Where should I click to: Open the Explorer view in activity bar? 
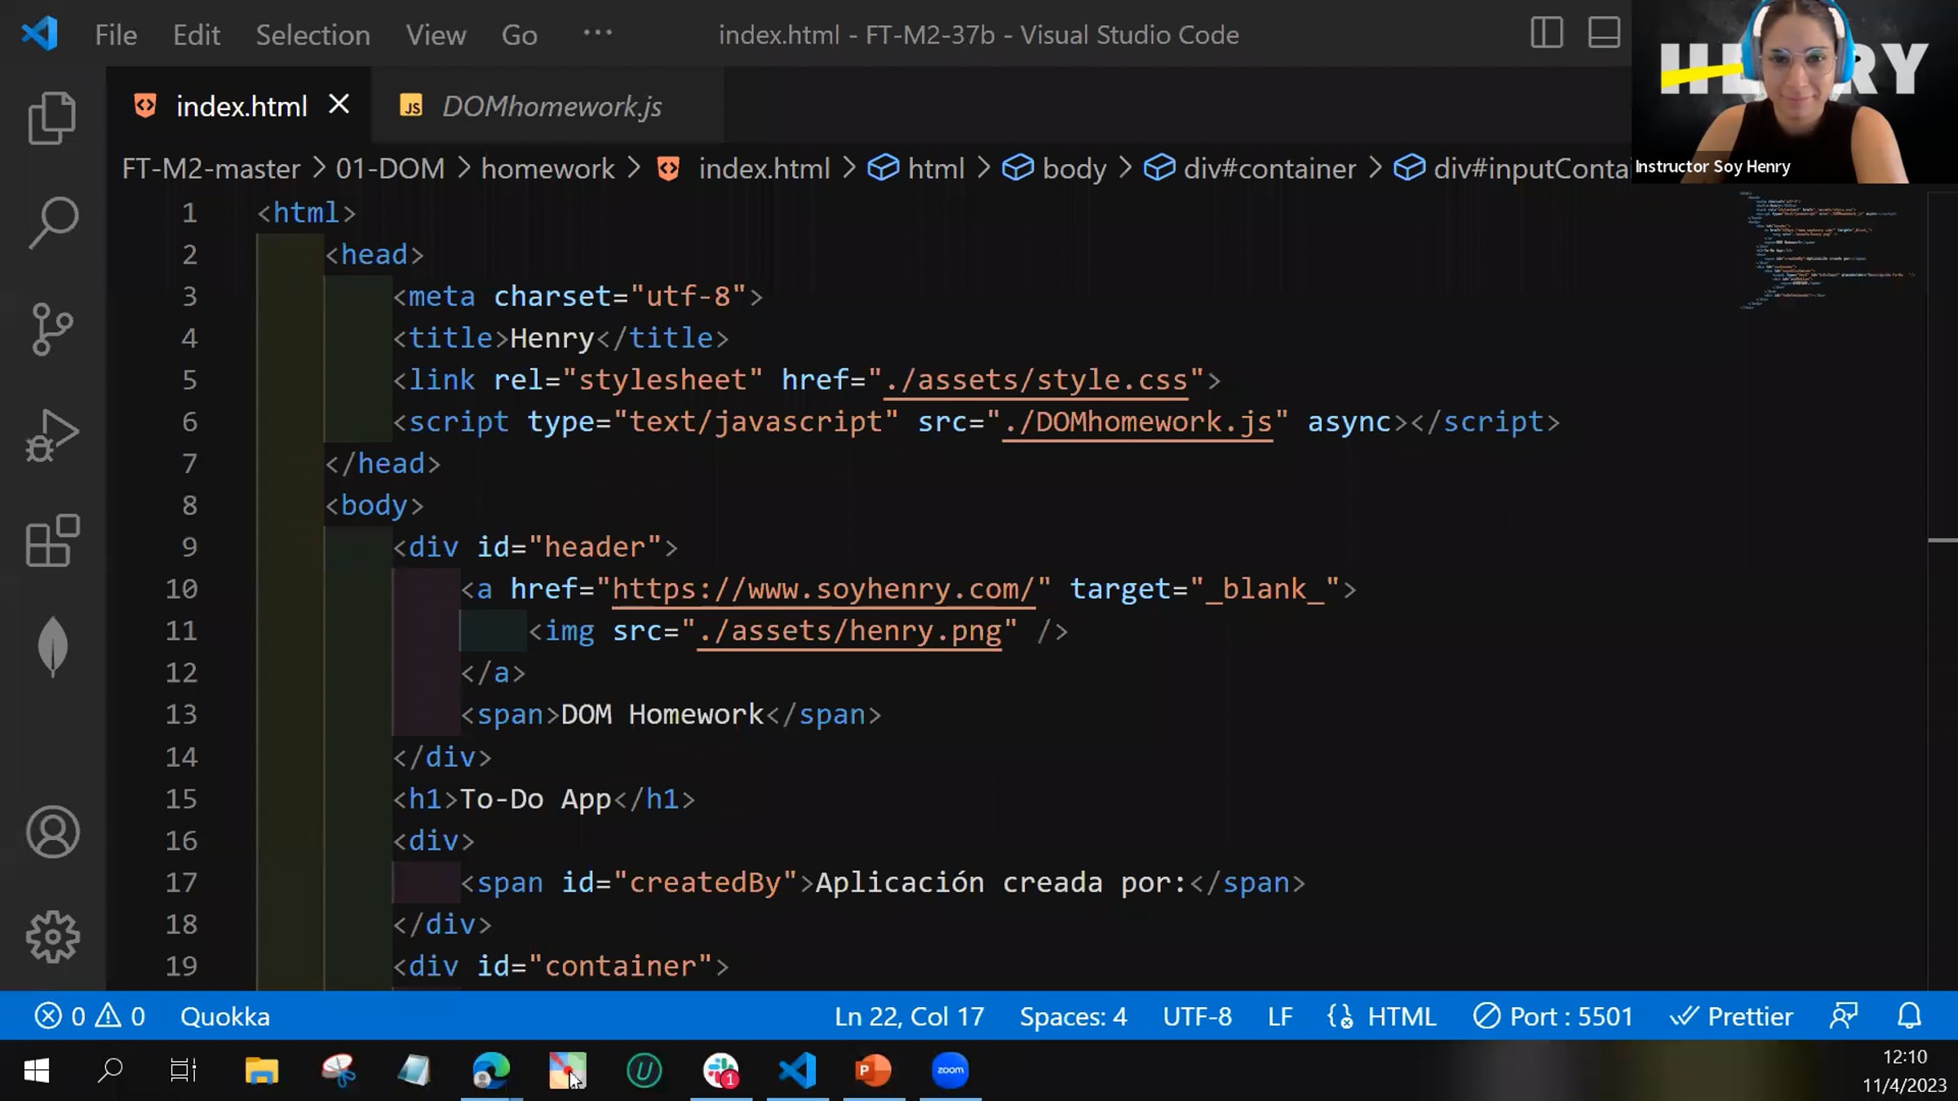click(x=52, y=117)
